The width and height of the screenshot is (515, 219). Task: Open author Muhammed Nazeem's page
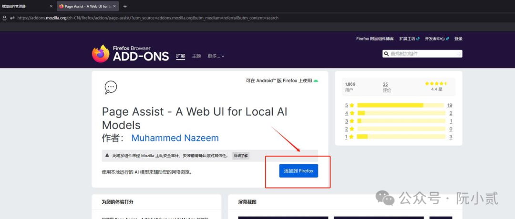[x=175, y=138]
